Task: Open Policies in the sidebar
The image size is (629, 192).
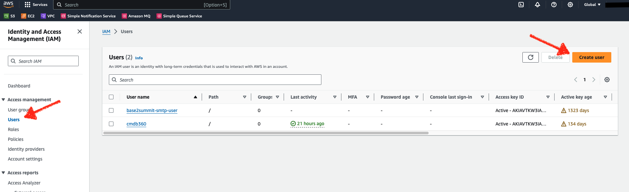Action: pos(16,139)
